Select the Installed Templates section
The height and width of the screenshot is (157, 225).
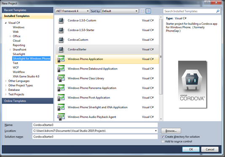27,16
